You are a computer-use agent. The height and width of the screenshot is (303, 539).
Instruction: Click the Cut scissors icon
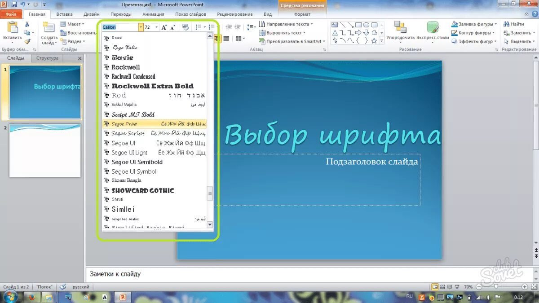click(x=27, y=24)
